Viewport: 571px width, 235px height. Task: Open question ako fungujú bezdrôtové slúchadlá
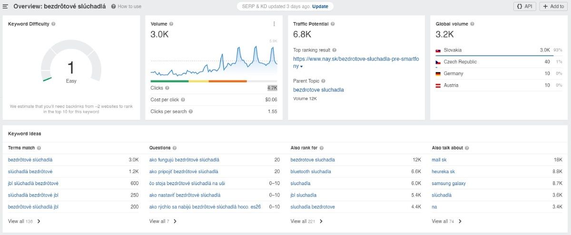(x=184, y=160)
